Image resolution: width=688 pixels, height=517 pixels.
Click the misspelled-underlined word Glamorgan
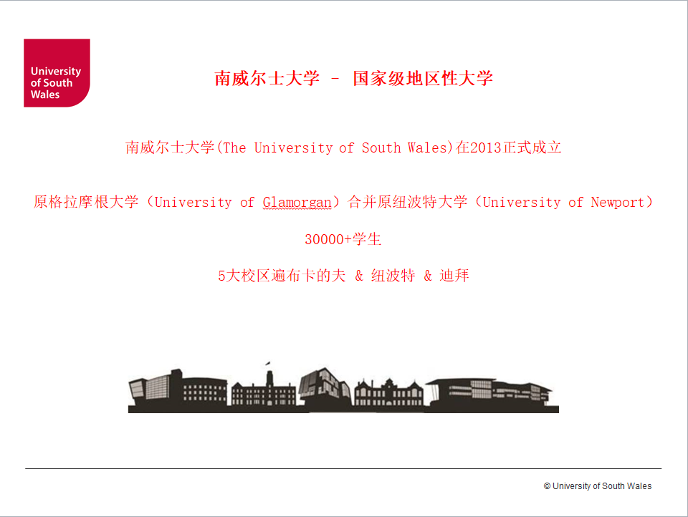pos(296,203)
